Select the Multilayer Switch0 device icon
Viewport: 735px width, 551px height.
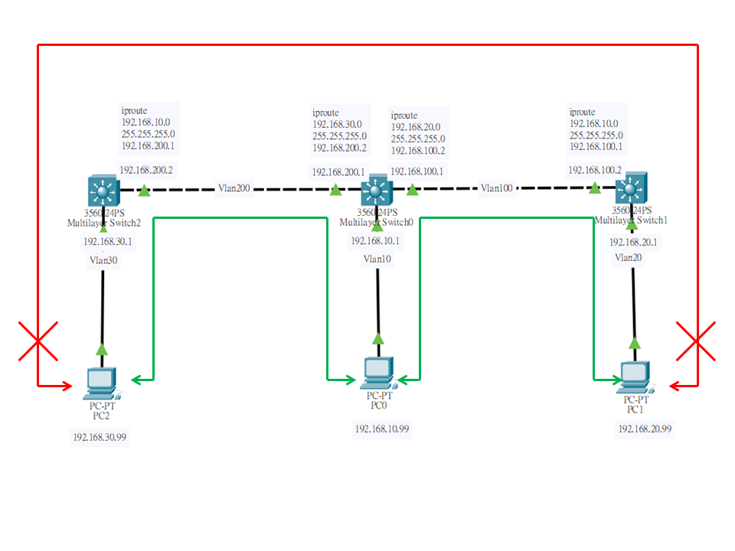pos(377,190)
